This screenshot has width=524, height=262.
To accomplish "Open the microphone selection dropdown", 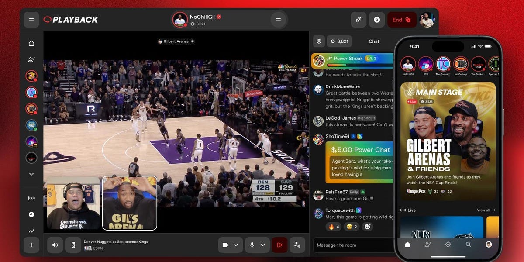I will tap(262, 245).
